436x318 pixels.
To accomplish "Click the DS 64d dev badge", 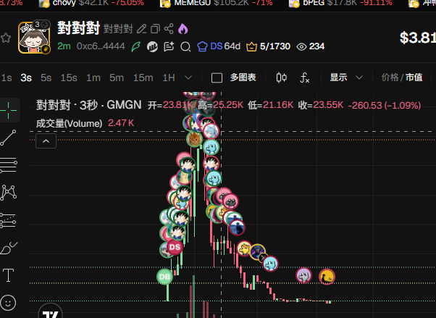I will click(x=219, y=46).
